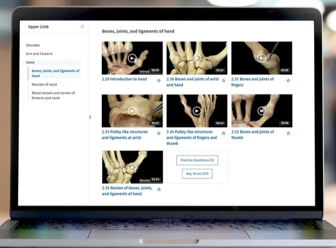
Task: Favorite 2.29 Introduction to hand with star
Action: (x=159, y=81)
